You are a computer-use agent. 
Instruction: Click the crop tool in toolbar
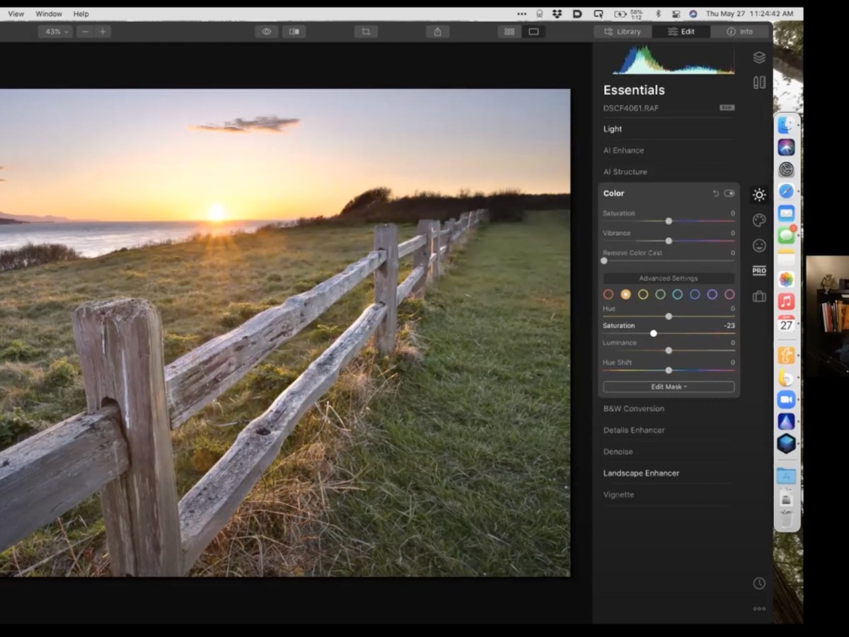[x=366, y=32]
